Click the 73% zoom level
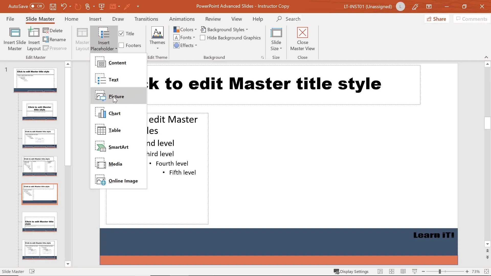The height and width of the screenshot is (276, 491). pos(476,271)
